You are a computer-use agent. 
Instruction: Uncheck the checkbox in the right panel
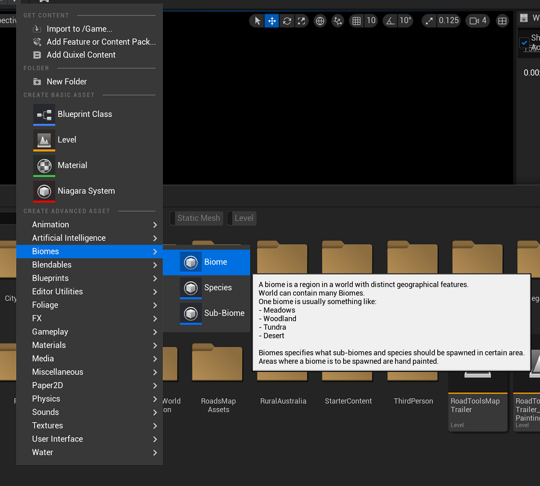524,43
